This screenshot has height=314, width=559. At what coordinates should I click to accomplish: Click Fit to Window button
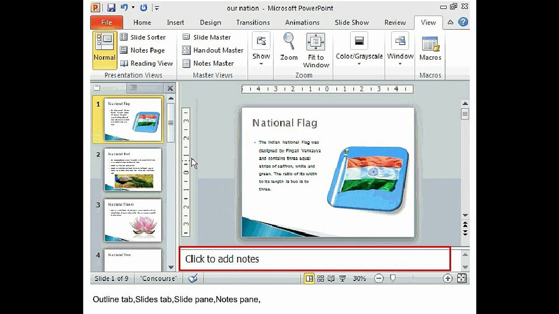(x=316, y=50)
